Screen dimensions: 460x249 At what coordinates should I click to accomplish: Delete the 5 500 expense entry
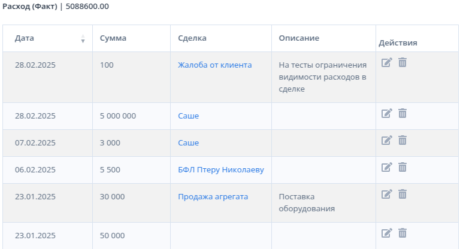402,167
